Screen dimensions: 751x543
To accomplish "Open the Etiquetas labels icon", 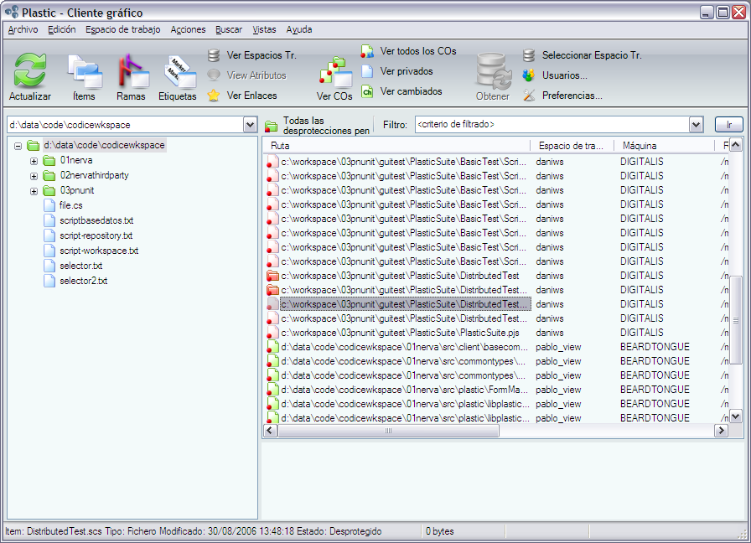I will [179, 72].
